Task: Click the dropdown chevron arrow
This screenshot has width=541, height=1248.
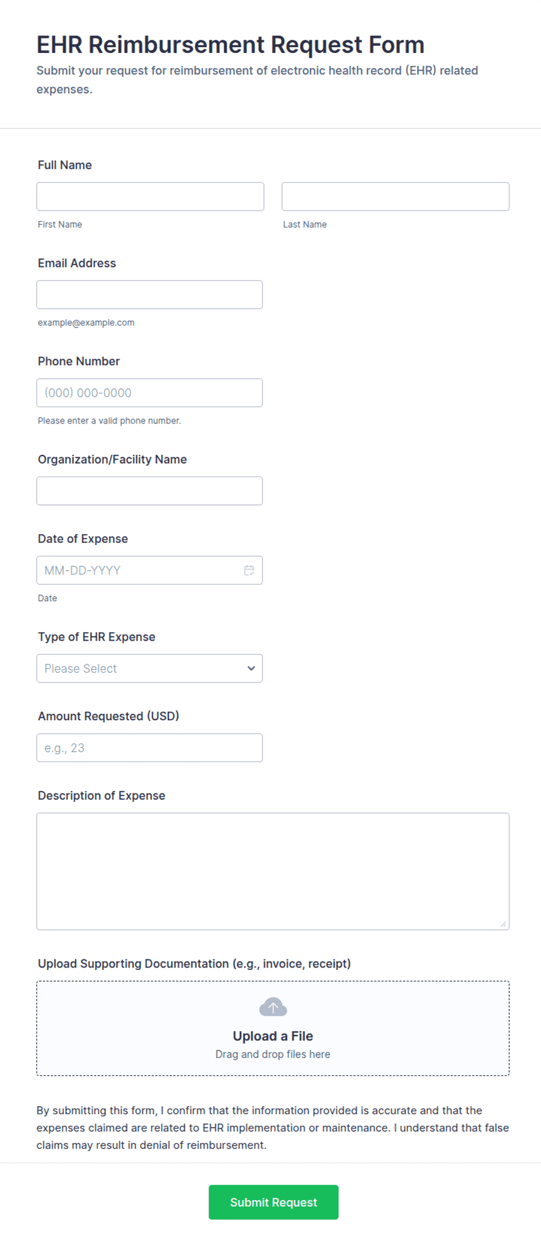Action: click(251, 669)
